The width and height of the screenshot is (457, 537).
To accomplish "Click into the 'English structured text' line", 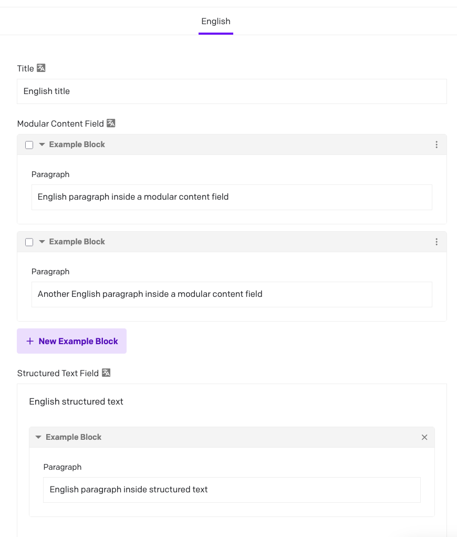I will coord(76,401).
